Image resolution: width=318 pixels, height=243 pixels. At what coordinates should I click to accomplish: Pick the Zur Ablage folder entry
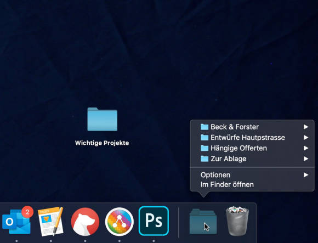pos(252,159)
